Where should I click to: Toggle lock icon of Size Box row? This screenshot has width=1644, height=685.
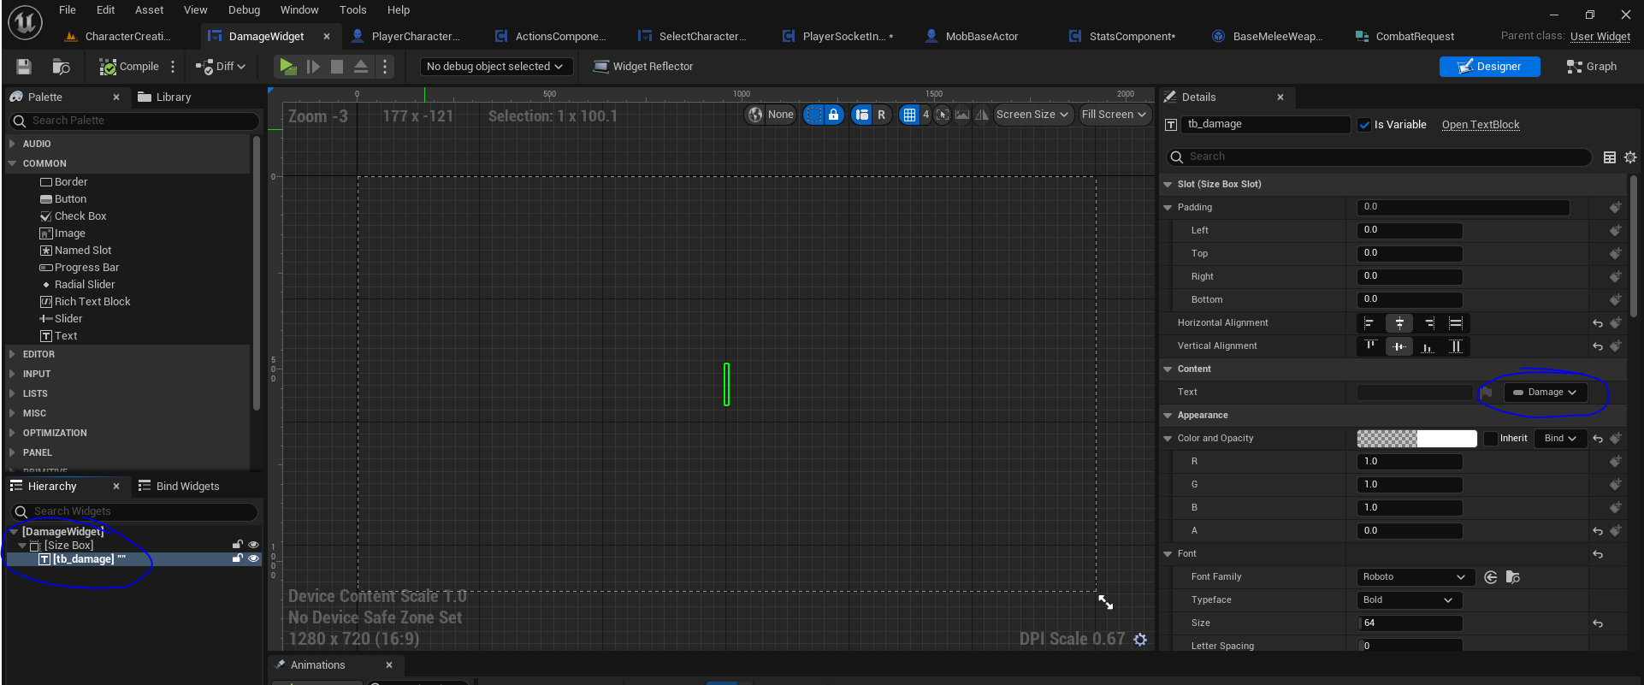pos(238,544)
